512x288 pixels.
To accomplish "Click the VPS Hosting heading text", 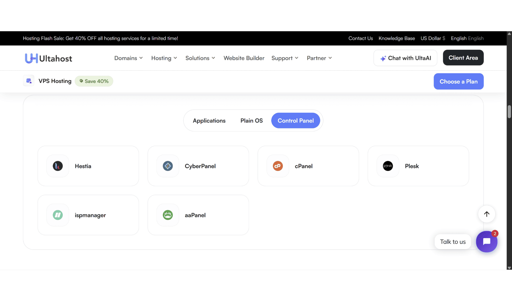I will pos(55,81).
